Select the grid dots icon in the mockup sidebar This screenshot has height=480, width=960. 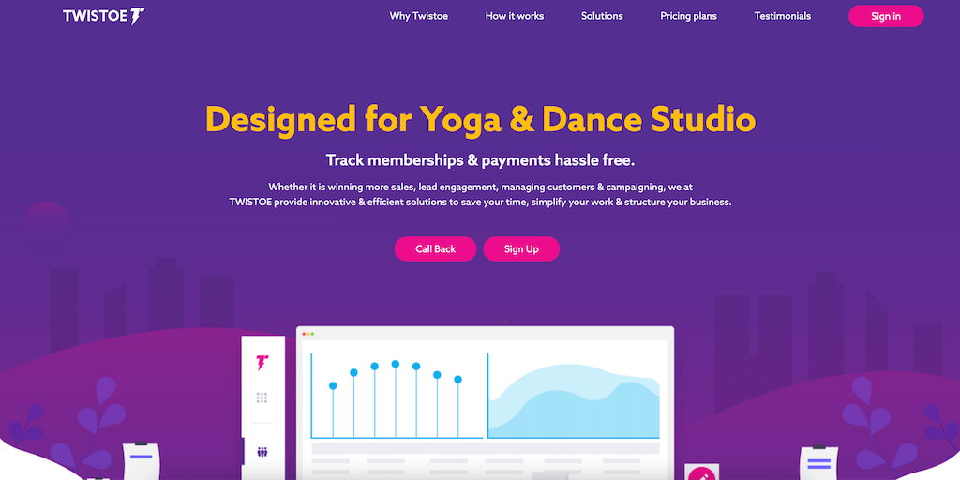click(x=262, y=397)
